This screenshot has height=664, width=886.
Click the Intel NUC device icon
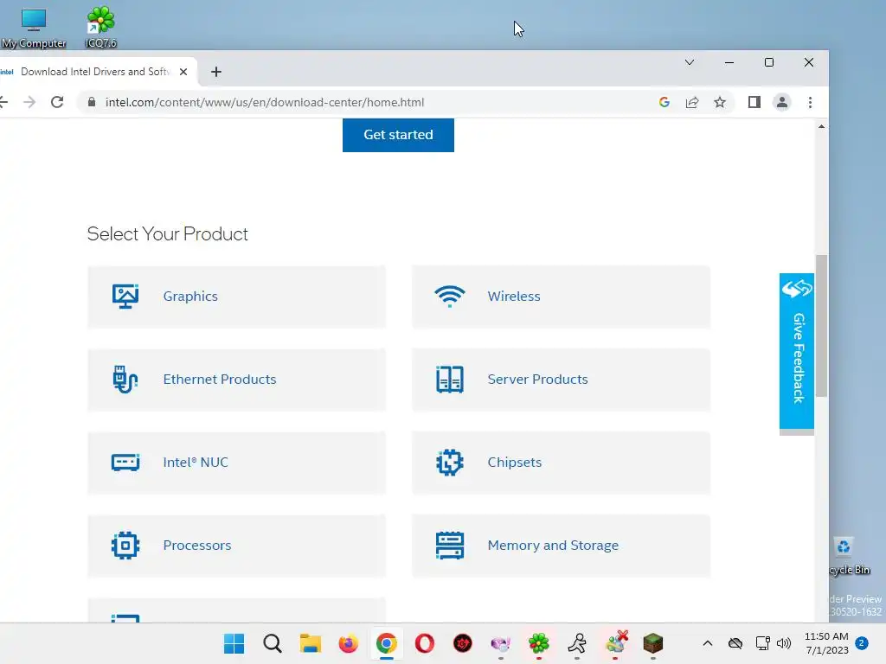[125, 463]
